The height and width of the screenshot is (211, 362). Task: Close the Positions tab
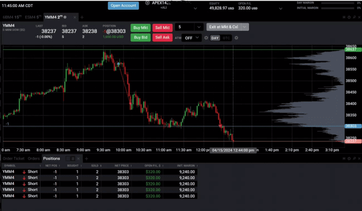pyautogui.click(x=78, y=158)
